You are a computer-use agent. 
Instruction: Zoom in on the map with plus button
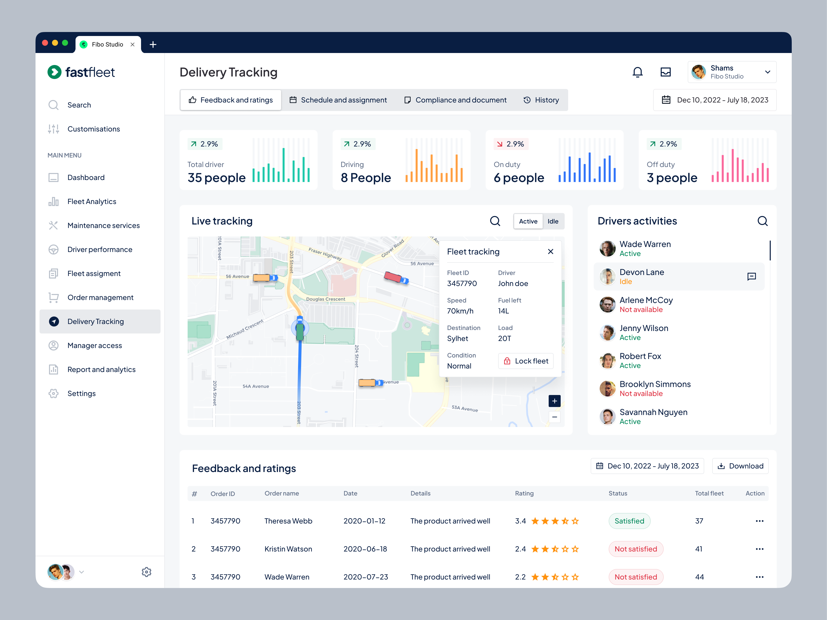[x=554, y=401]
